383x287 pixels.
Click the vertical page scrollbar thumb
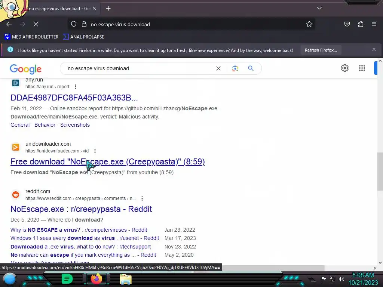380,172
